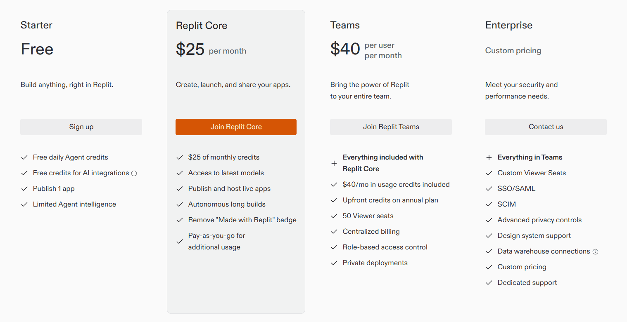Viewport: 627px width, 322px height.
Task: Click the checkmark beside Free daily Agent credits
Action: (x=24, y=157)
